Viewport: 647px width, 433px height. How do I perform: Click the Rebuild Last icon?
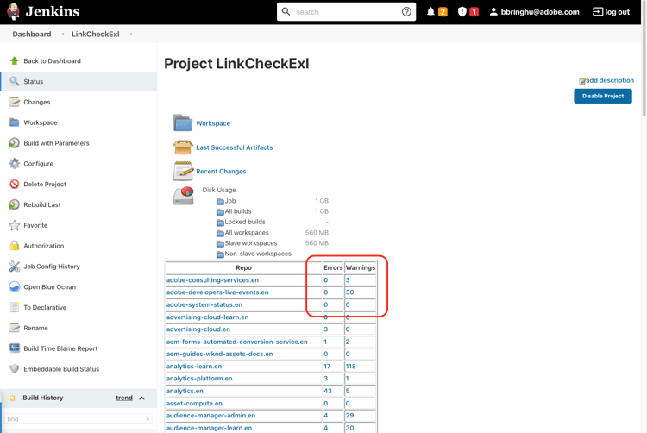15,204
